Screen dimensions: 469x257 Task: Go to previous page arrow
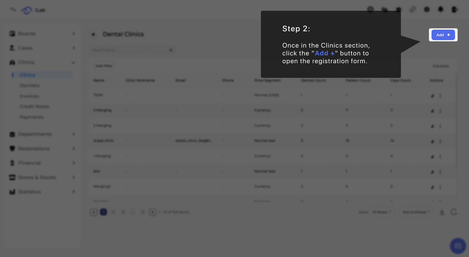point(93,212)
